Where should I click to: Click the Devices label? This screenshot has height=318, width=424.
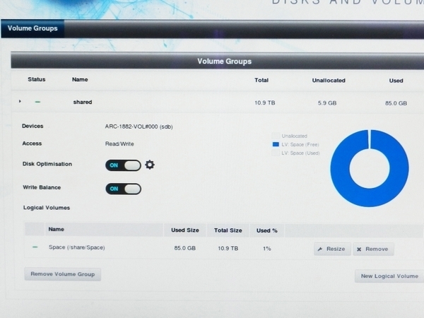pos(33,126)
